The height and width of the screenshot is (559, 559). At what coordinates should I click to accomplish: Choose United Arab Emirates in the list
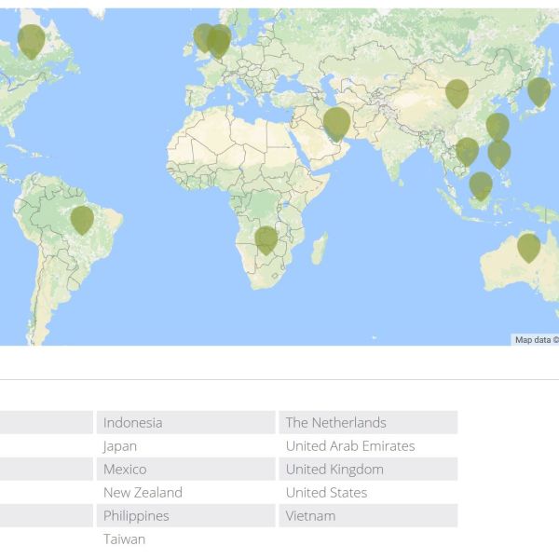349,445
